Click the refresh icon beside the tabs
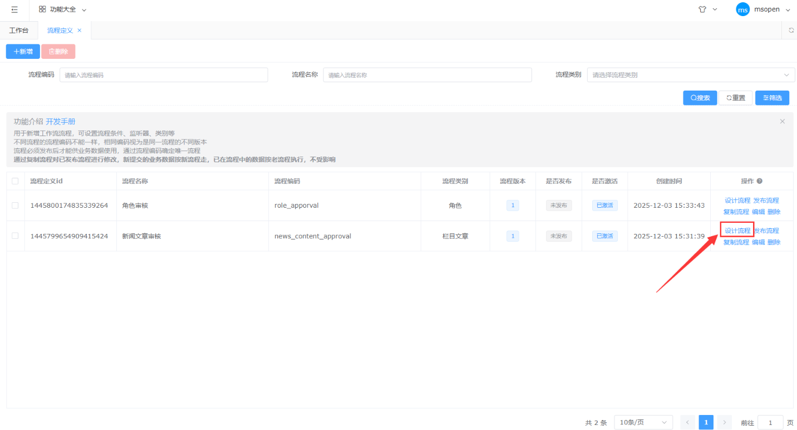The height and width of the screenshot is (430, 797). coord(790,31)
